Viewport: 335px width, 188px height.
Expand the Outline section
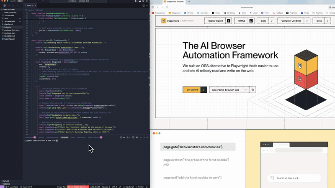pos(6,181)
